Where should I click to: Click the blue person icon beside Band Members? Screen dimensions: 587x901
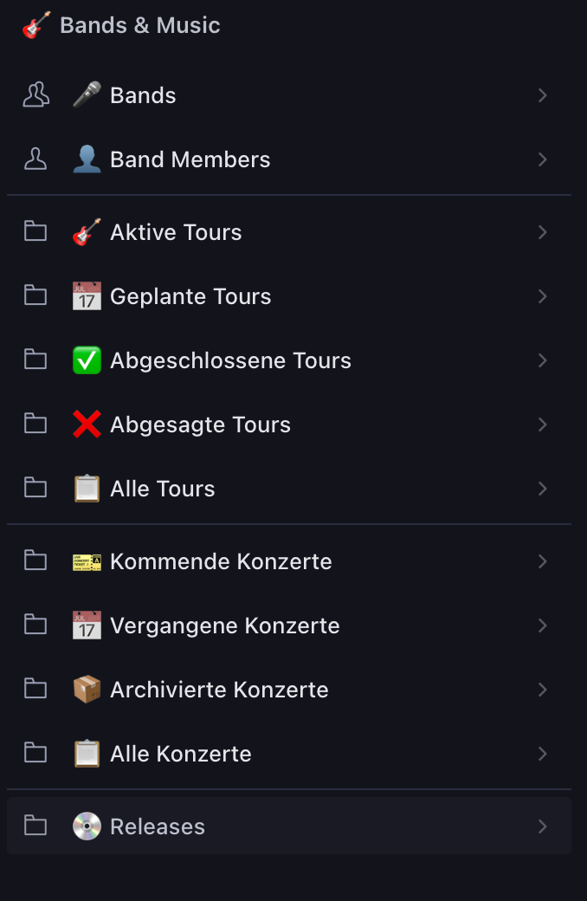[87, 159]
